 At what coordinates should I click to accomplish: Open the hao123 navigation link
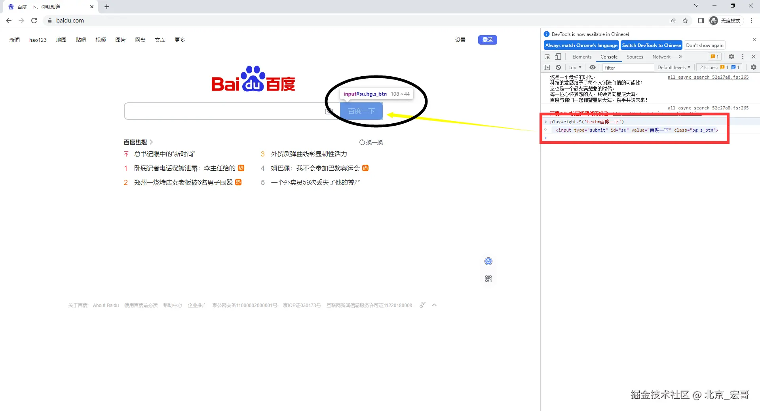click(x=38, y=40)
